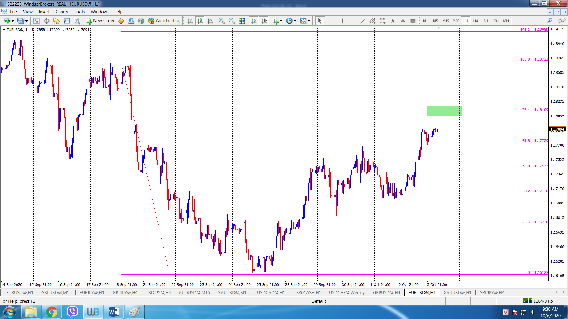Toggle the AutoTrading button
This screenshot has width=568, height=319.
coord(164,21)
